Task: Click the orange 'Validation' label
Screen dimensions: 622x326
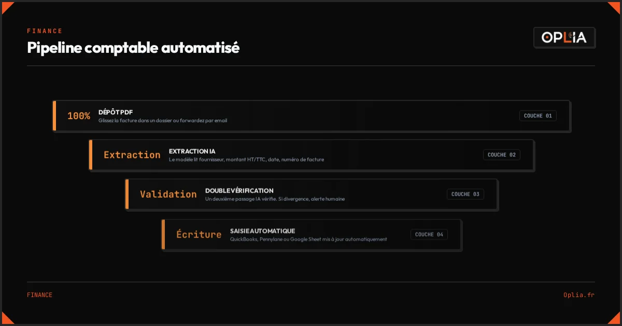Action: click(x=168, y=194)
